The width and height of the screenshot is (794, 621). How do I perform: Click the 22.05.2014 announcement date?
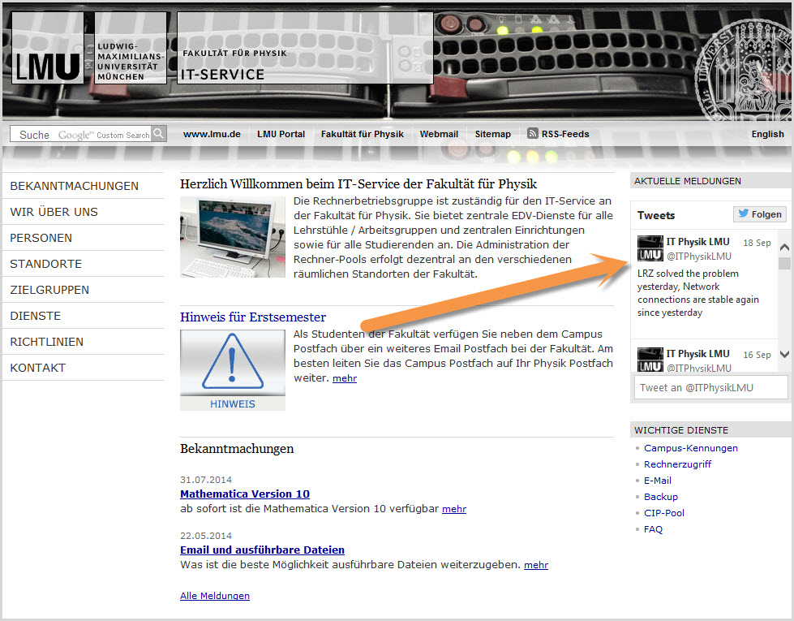pyautogui.click(x=206, y=536)
